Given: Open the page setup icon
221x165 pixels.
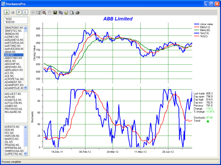Looking at the screenshot, I should pyautogui.click(x=66, y=13).
